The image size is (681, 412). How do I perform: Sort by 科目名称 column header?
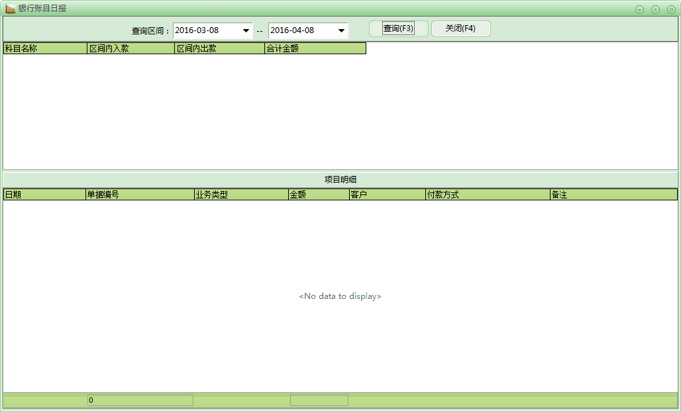pos(45,48)
